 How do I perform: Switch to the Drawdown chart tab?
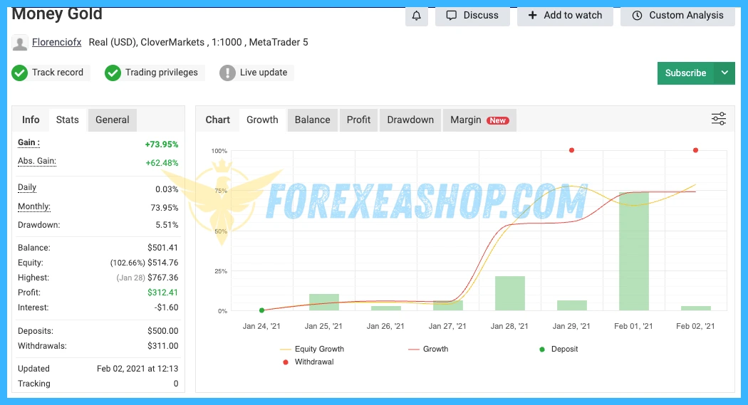point(410,120)
